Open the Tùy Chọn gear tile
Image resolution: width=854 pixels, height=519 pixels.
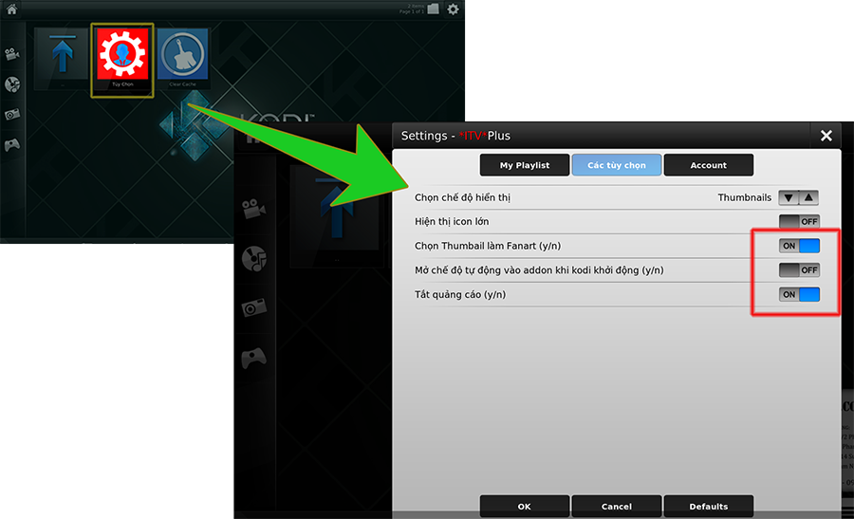(122, 60)
